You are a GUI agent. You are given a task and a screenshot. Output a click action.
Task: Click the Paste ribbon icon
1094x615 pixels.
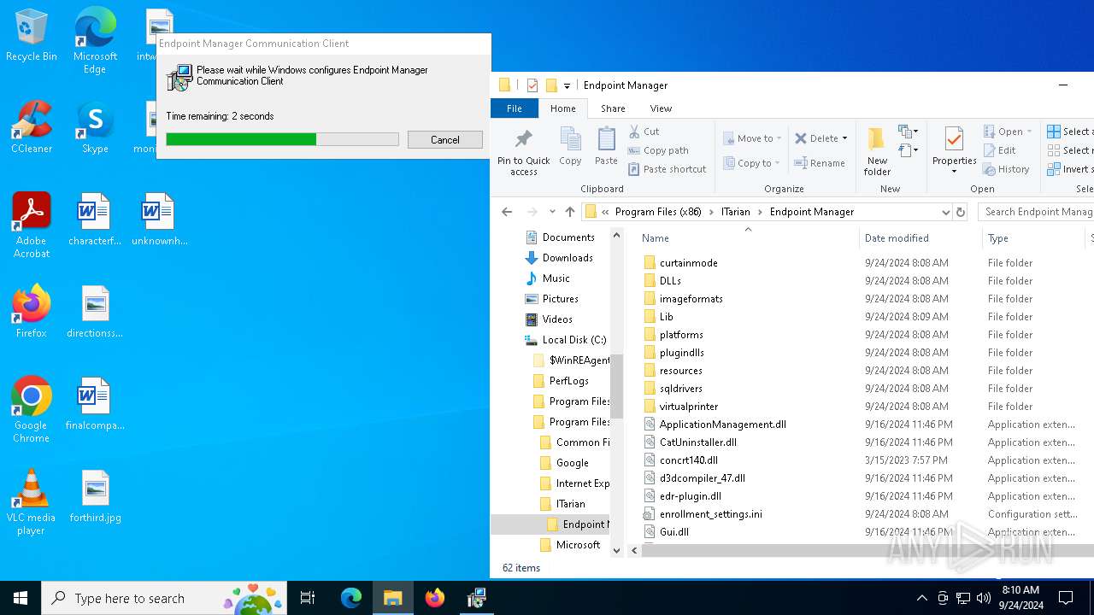(606, 146)
